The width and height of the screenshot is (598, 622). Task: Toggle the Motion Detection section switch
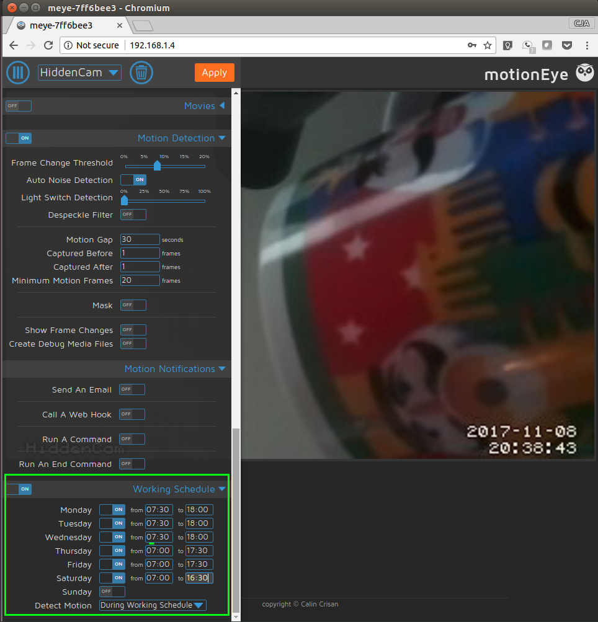point(19,138)
